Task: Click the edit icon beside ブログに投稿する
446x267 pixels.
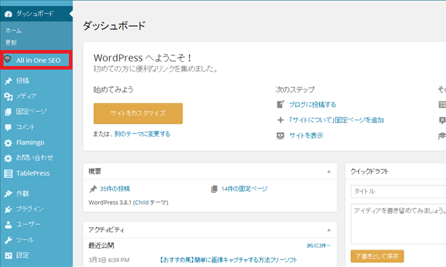Action: pos(280,104)
